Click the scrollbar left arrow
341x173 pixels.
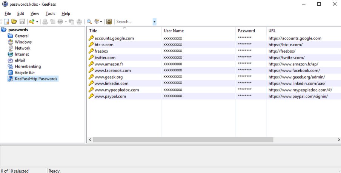(x=90, y=140)
